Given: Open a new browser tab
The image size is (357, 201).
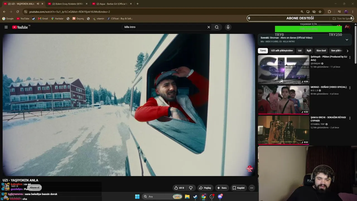Looking at the screenshot, I should pyautogui.click(x=138, y=4).
